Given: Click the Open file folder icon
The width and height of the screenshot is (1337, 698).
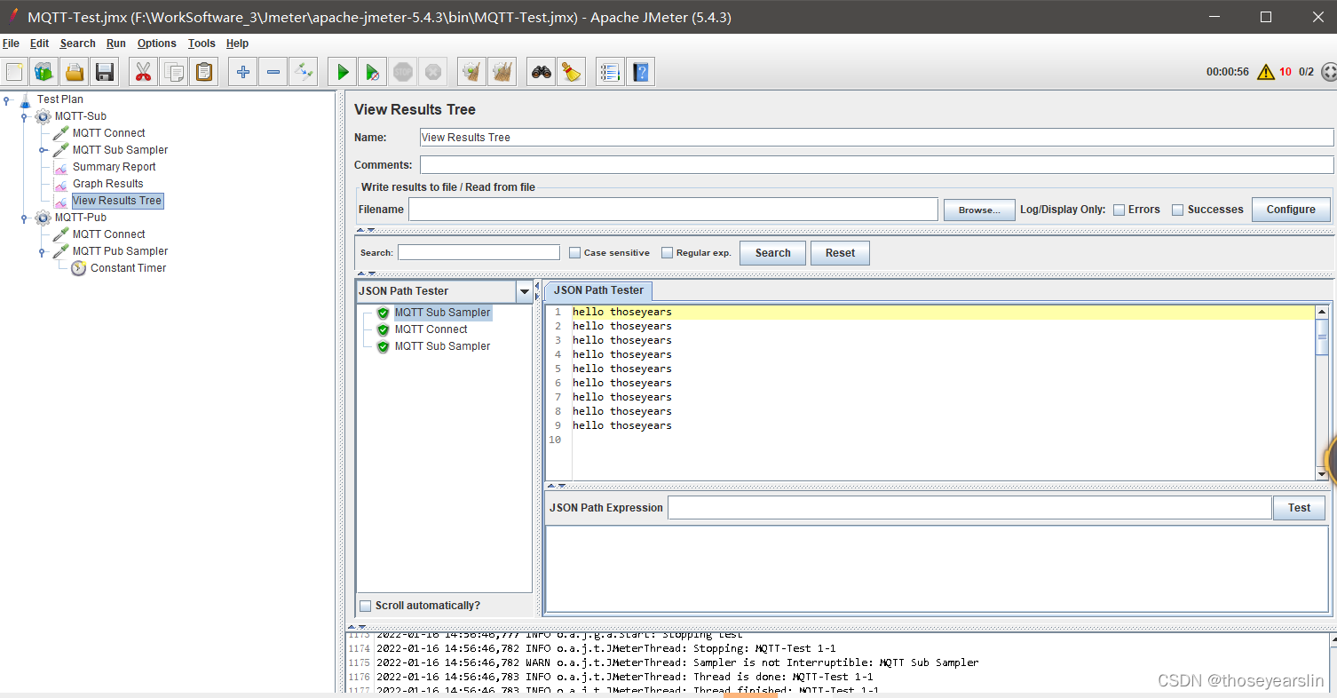Looking at the screenshot, I should tap(75, 72).
